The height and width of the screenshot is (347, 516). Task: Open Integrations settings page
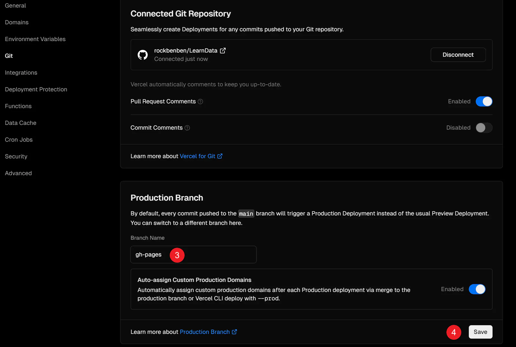click(21, 73)
